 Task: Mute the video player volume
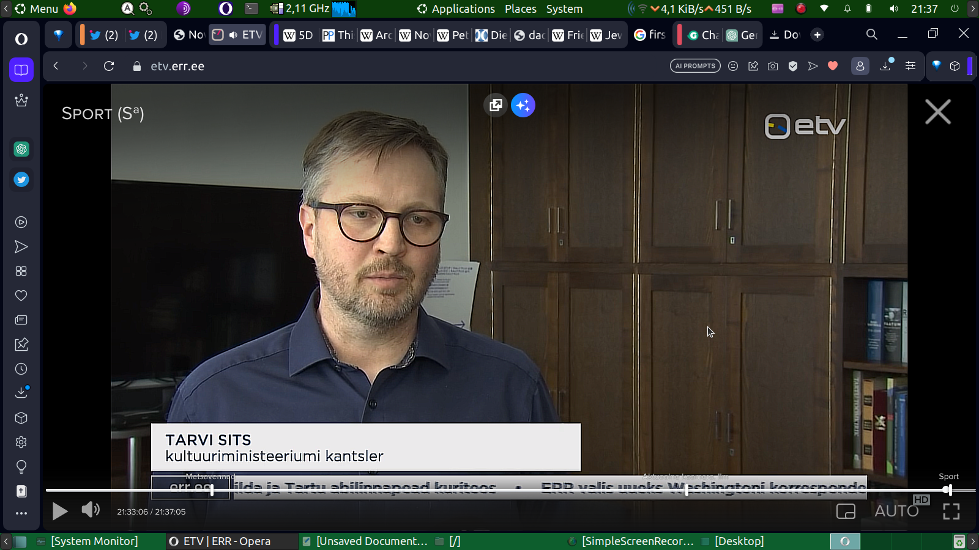tap(91, 510)
